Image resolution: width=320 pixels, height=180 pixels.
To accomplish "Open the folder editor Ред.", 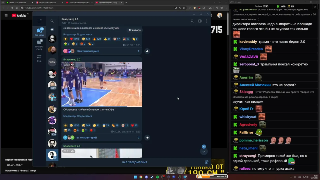I will [x=39, y=58].
